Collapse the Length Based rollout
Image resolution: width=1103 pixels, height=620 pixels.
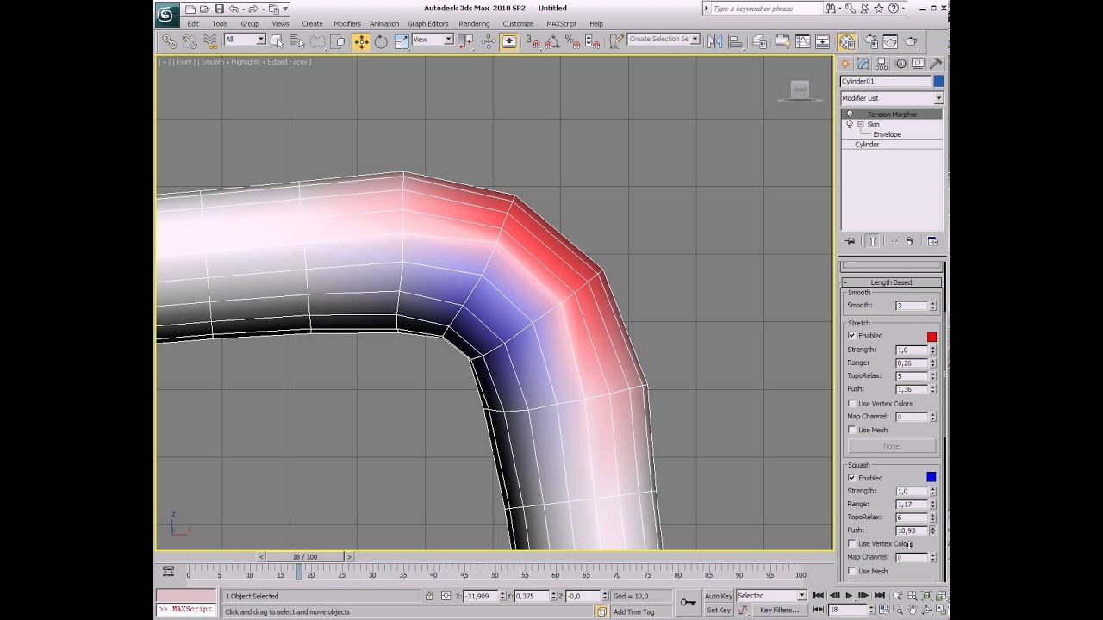(x=891, y=282)
